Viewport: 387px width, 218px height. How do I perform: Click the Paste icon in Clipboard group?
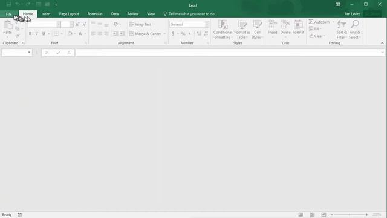(8, 25)
